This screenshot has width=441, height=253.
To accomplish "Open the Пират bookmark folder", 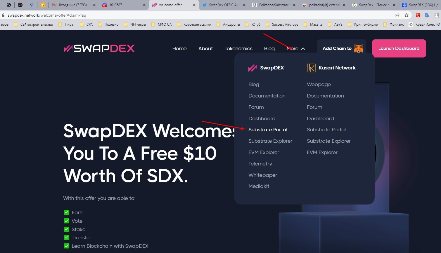I will [67, 25].
